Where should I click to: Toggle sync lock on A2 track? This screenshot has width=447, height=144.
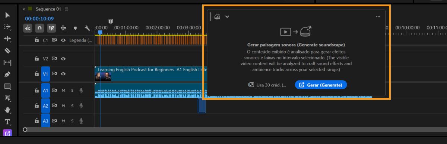click(54, 106)
